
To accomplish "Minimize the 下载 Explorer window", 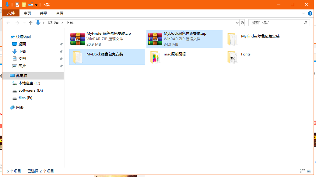I will [x=279, y=5].
